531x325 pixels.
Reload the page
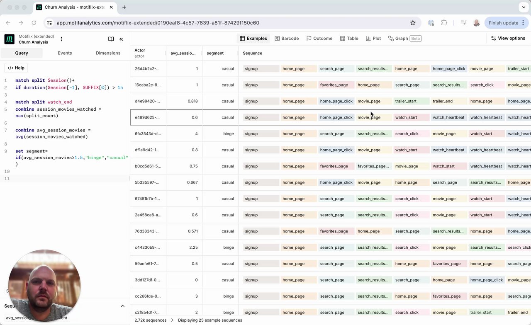(x=34, y=23)
